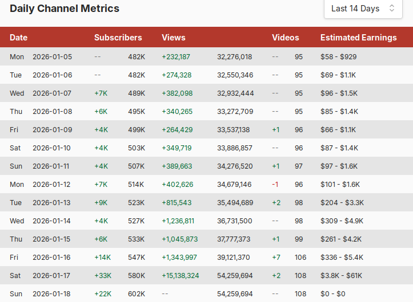Select date 2026-01-05
The image size is (413, 302).
coord(52,57)
